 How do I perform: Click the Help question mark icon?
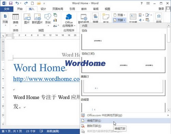point(142,3)
